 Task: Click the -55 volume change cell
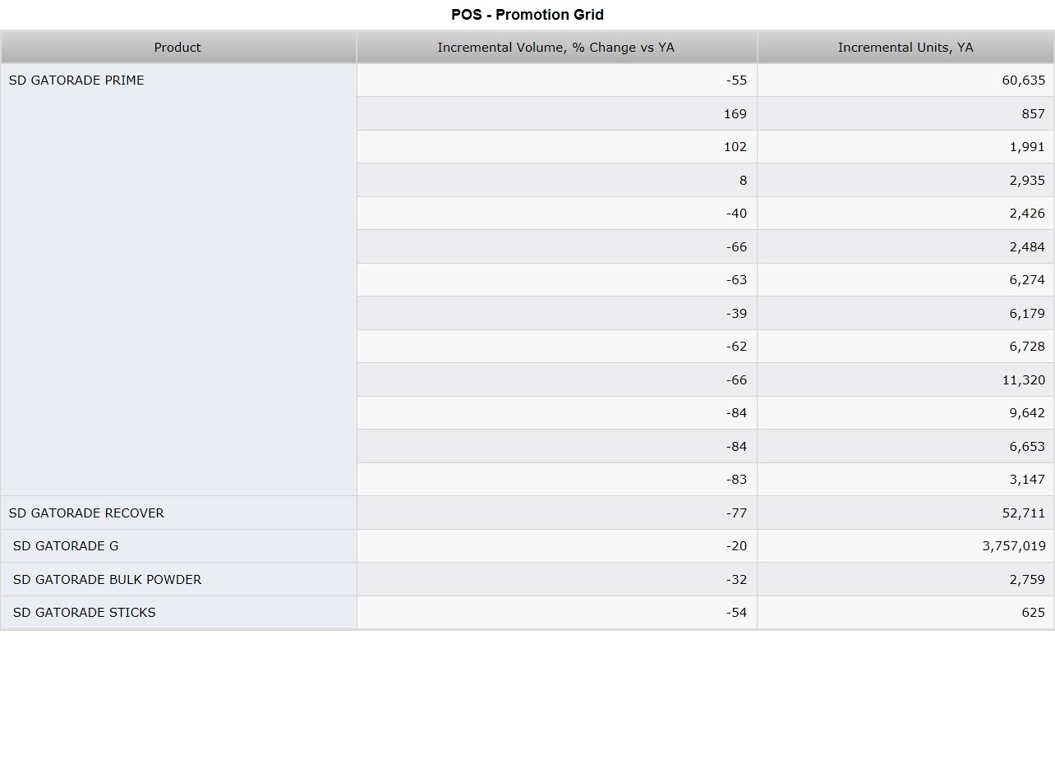556,80
